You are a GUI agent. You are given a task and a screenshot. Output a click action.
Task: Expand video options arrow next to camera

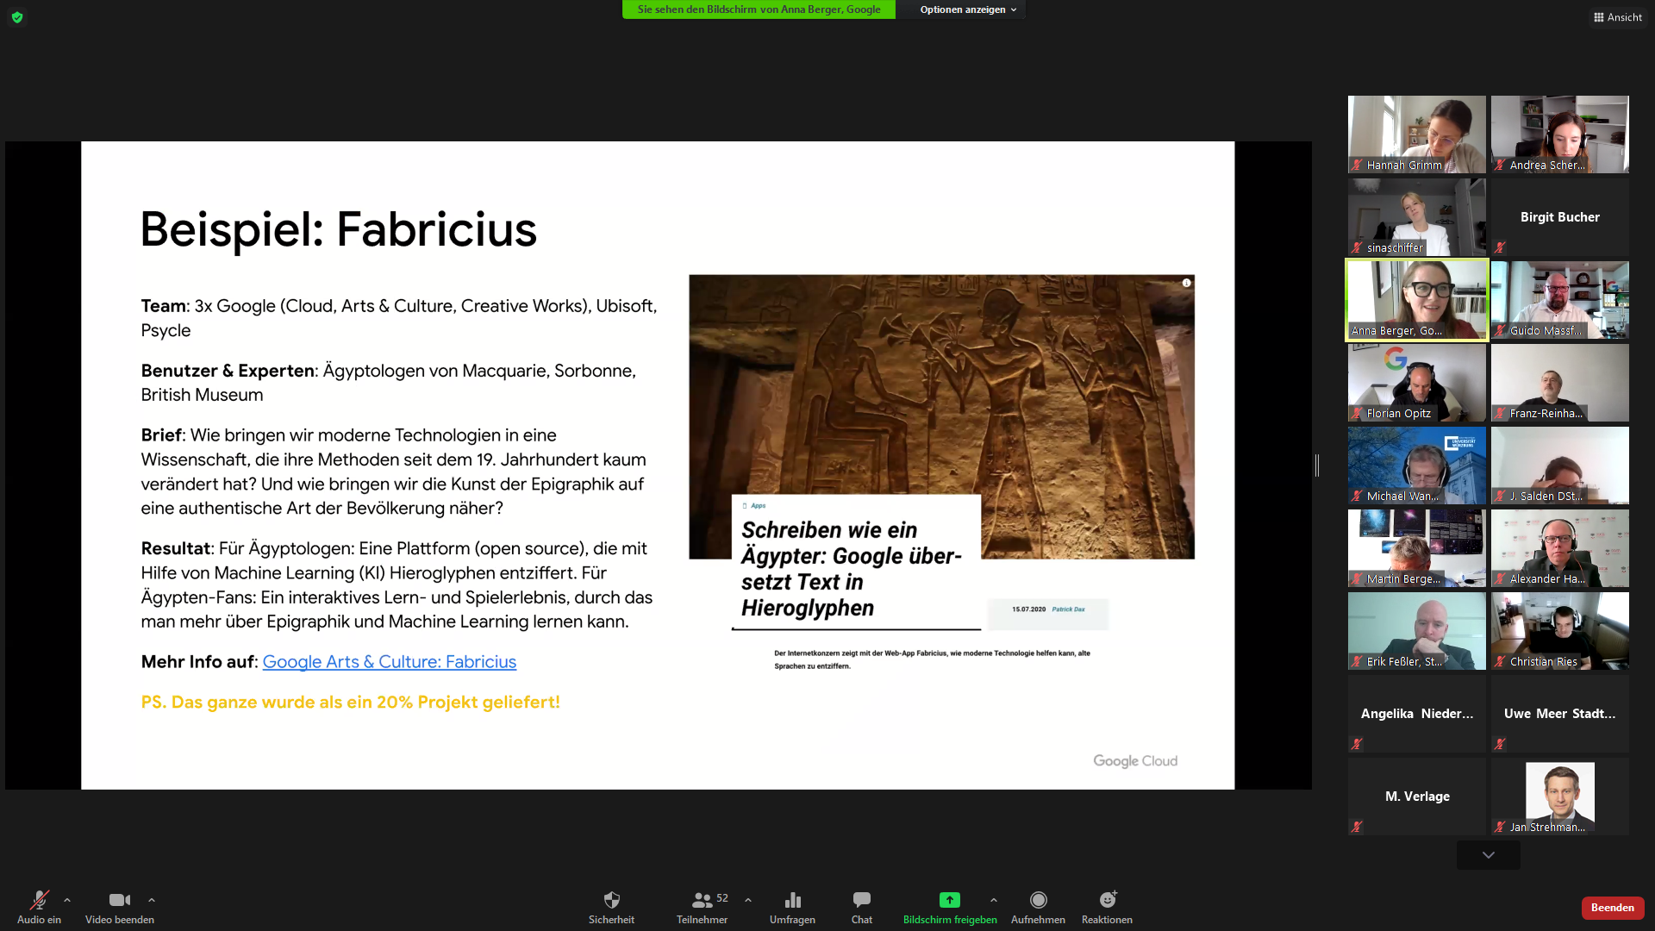[152, 900]
